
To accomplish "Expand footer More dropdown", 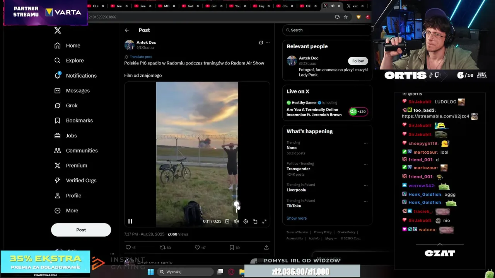I will click(x=331, y=239).
